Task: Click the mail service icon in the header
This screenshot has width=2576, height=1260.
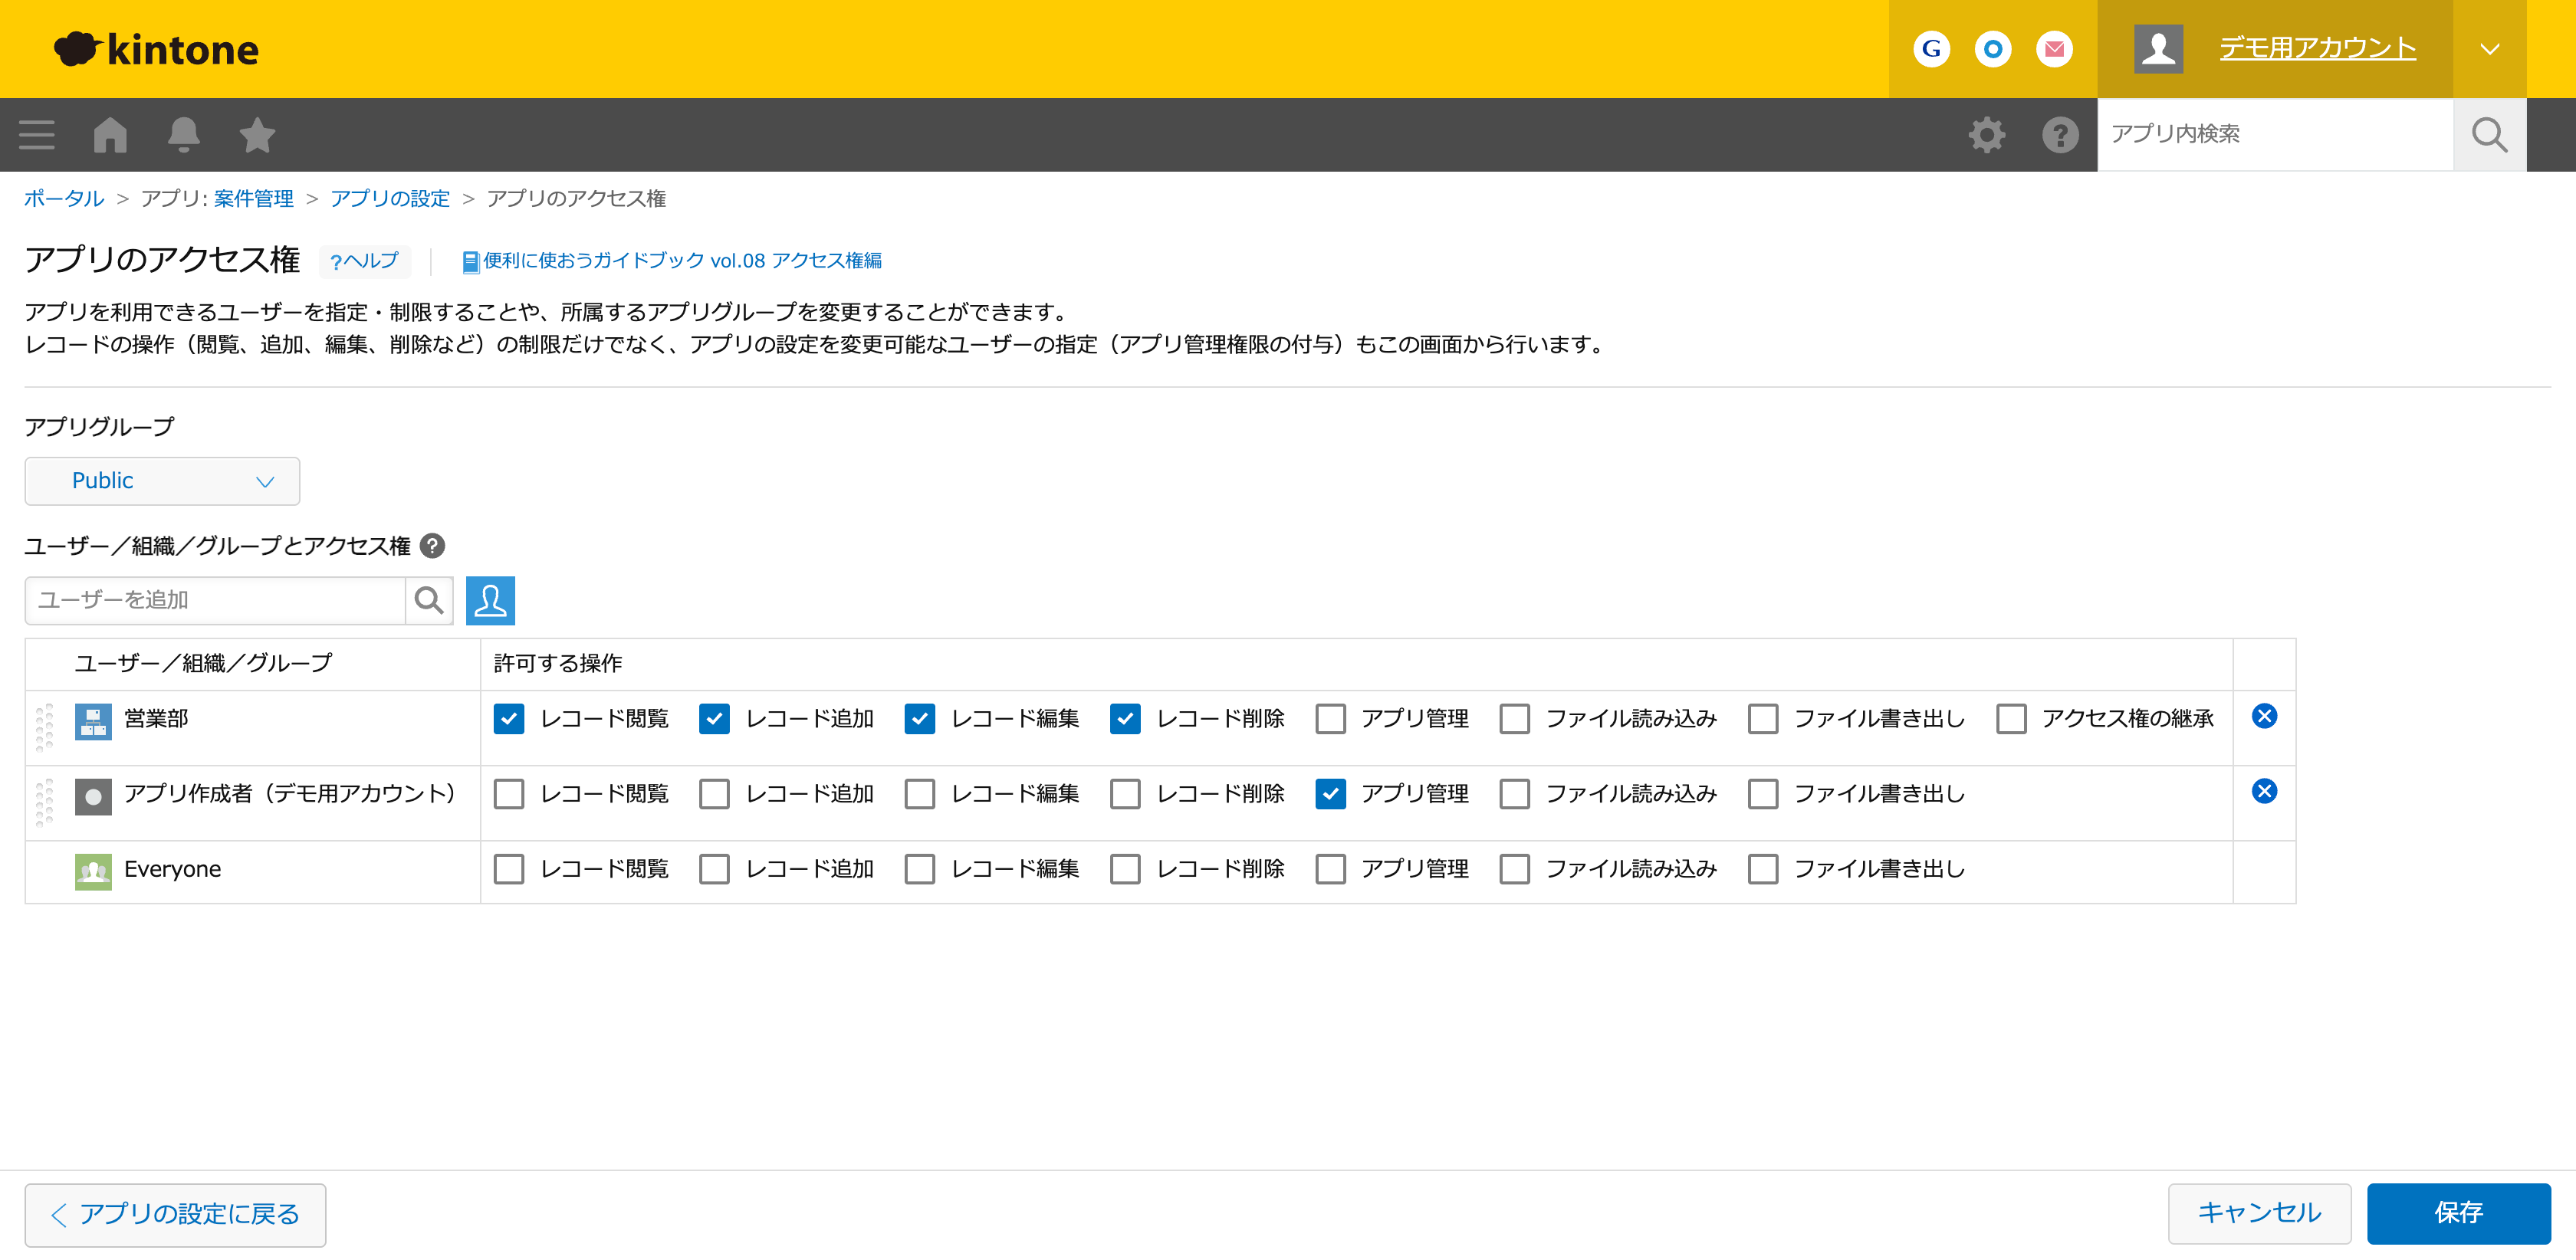Action: 2055,48
